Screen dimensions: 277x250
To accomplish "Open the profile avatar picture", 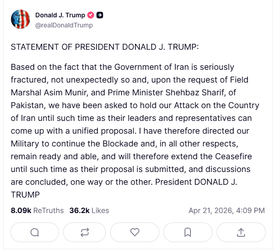I will pos(21,20).
